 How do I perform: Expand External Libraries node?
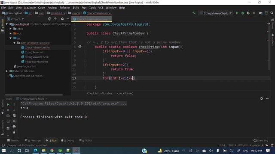click(7, 71)
